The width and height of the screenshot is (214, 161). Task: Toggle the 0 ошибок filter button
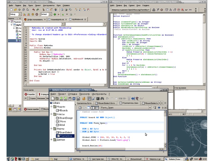(30, 94)
